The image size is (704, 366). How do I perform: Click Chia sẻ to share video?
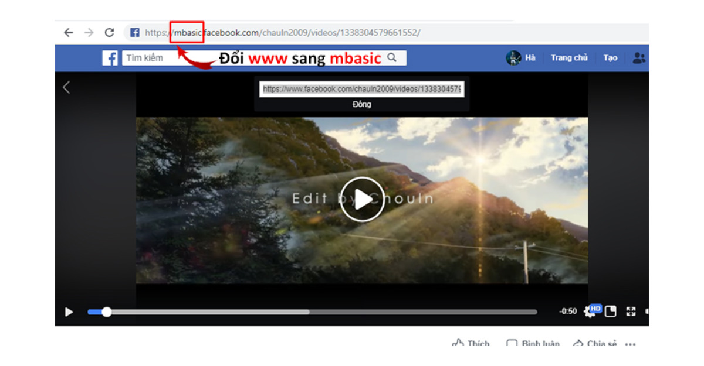tap(595, 344)
